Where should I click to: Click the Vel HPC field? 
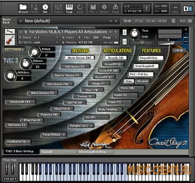(x=96, y=117)
